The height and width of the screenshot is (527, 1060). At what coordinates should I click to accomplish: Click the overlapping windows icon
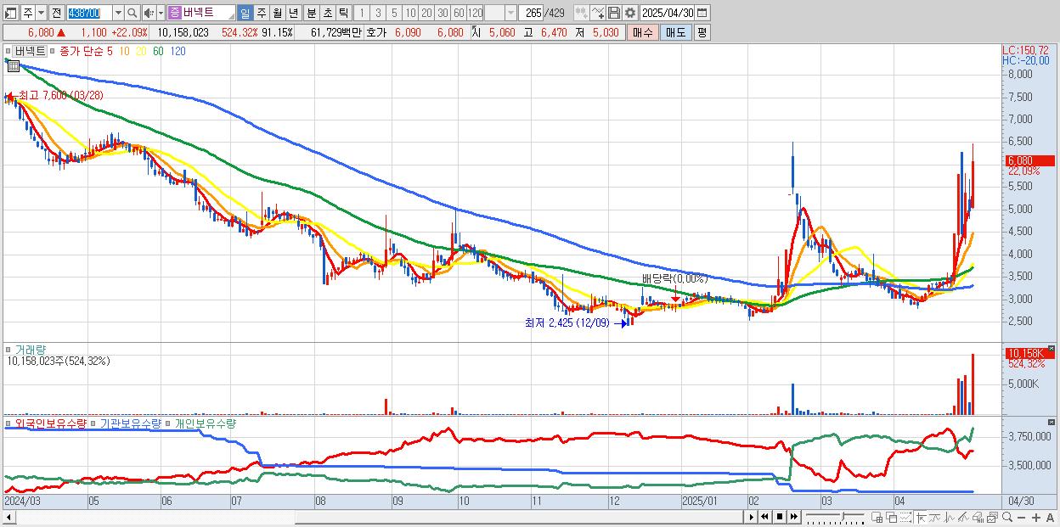point(891,518)
